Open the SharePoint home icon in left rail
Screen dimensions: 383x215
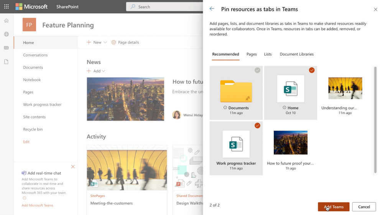pyautogui.click(x=7, y=20)
